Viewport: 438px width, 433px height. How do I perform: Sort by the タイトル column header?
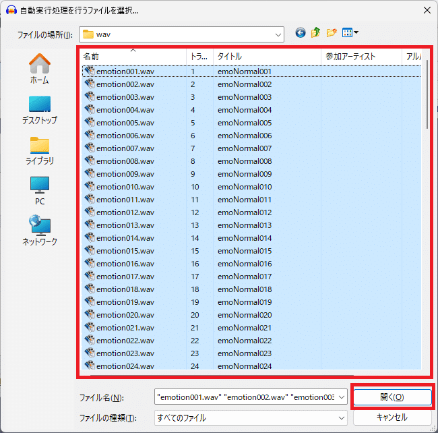click(x=267, y=57)
